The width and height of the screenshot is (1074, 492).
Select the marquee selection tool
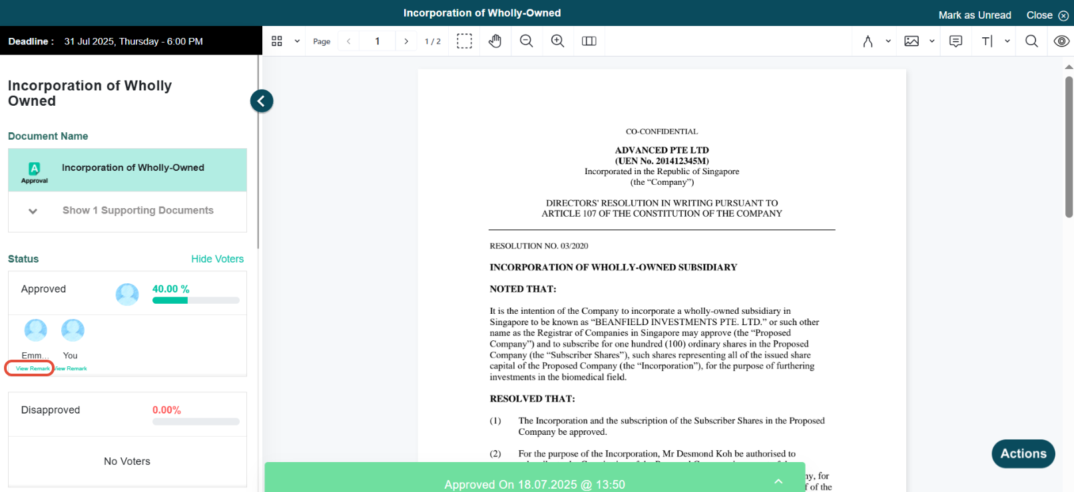click(x=465, y=41)
